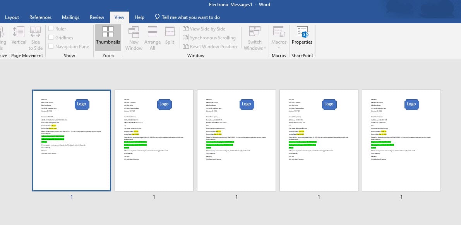Click the Logo shape on the third page
The height and width of the screenshot is (225, 461).
(x=247, y=104)
